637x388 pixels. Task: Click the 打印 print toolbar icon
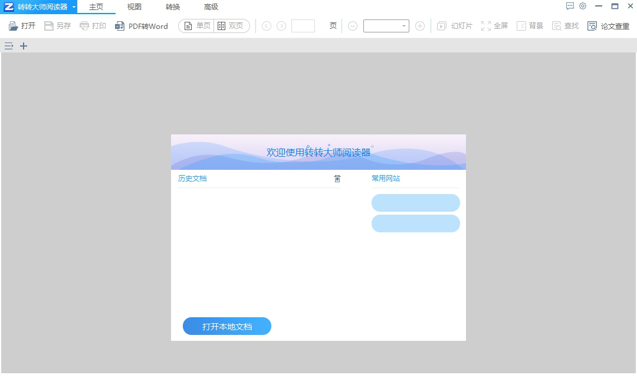[x=84, y=26]
